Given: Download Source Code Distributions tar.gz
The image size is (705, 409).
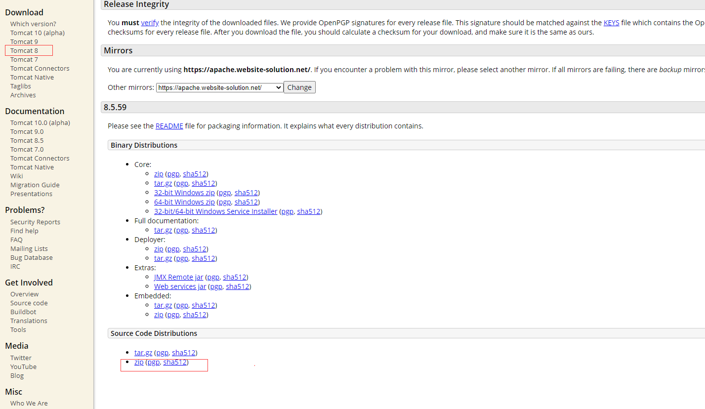Looking at the screenshot, I should 143,353.
